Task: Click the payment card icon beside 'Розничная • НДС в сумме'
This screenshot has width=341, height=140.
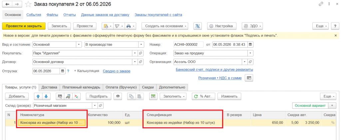Action: tap(249, 78)
